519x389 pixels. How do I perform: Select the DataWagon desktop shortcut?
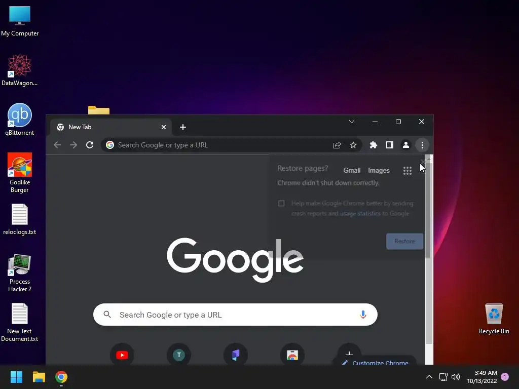click(20, 70)
